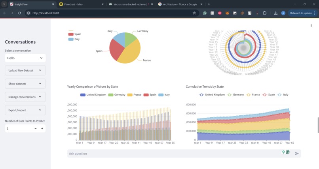Image resolution: width=319 pixels, height=169 pixels.
Task: Toggle Spain in the pie chart legend
Action: [x=75, y=34]
